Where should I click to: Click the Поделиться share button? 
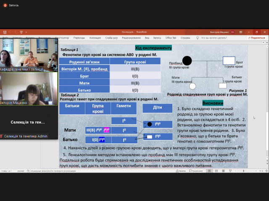255,37
